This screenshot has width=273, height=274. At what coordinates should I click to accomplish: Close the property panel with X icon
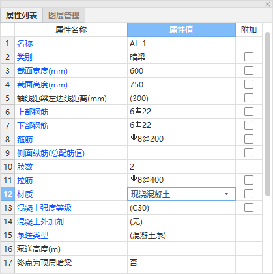pyautogui.click(x=268, y=4)
